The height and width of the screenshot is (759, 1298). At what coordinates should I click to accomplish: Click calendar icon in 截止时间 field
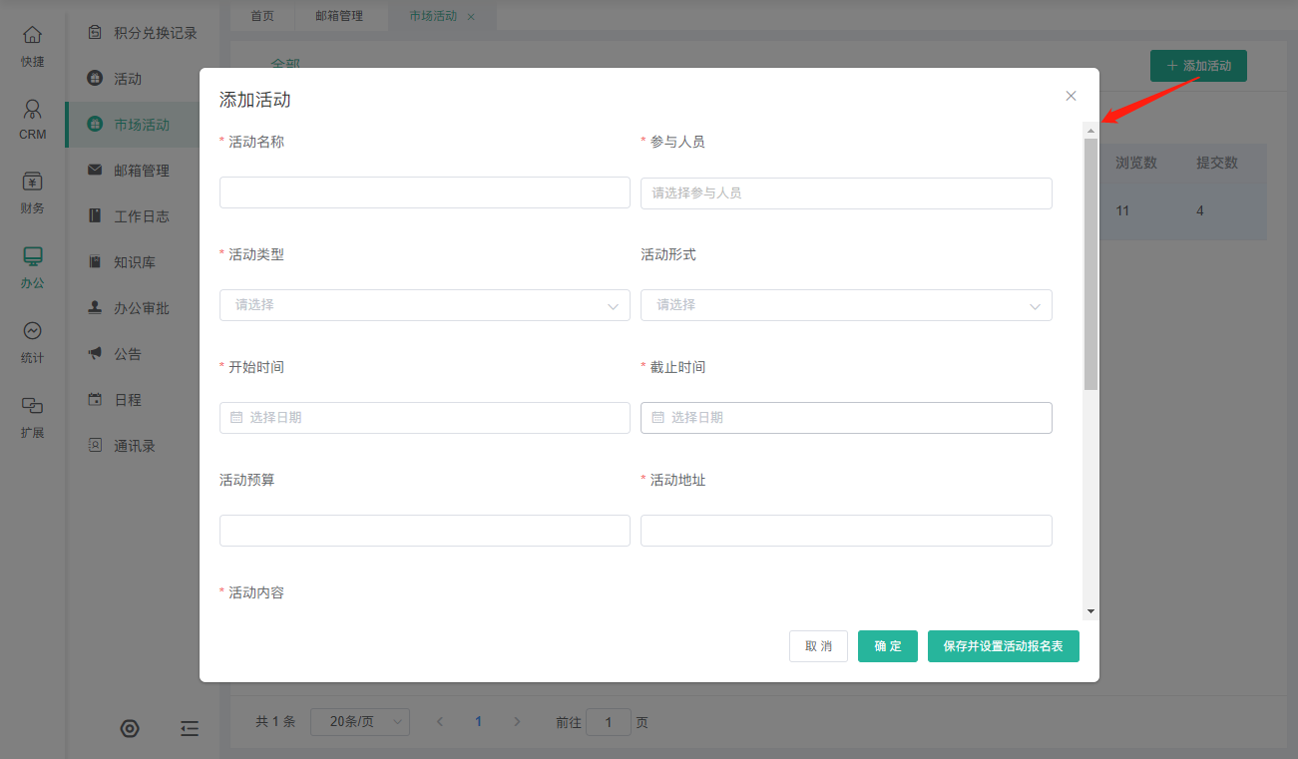[x=657, y=418]
